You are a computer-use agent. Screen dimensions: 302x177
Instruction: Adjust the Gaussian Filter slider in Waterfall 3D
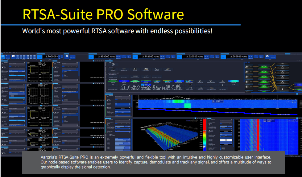click(123, 132)
